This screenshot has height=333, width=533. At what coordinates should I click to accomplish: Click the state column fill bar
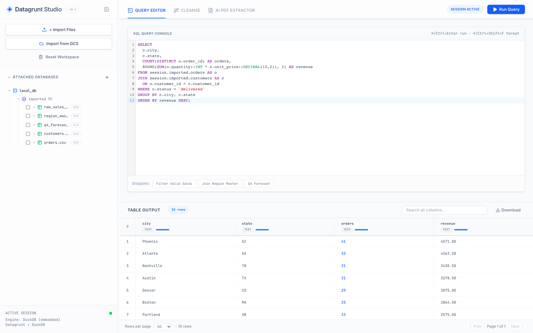click(x=262, y=230)
